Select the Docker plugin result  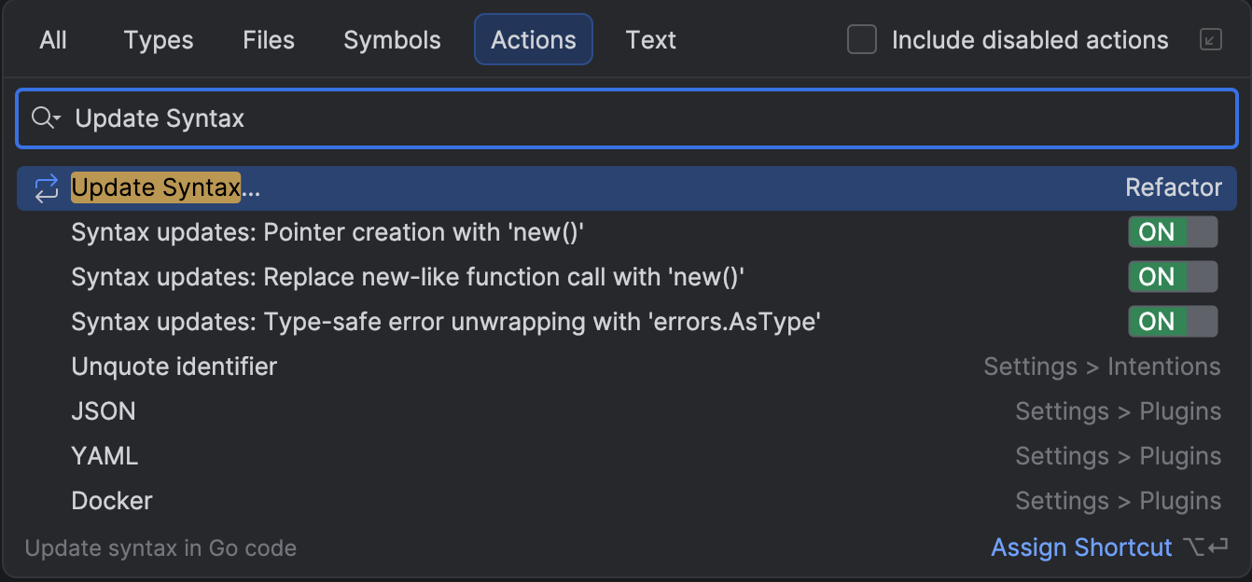click(x=112, y=501)
